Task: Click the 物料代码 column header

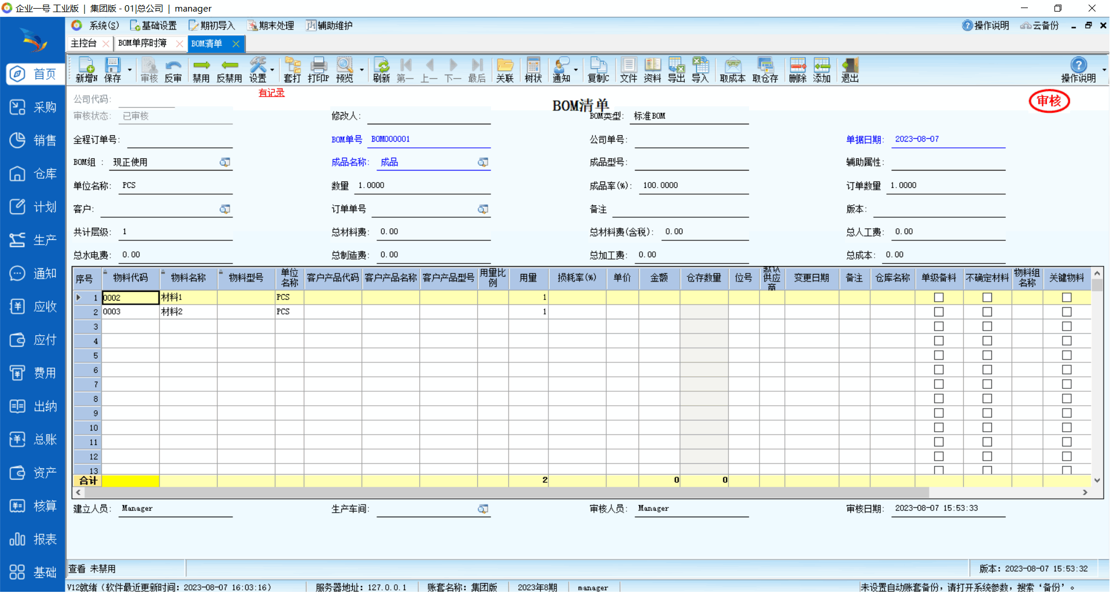Action: pos(131,278)
